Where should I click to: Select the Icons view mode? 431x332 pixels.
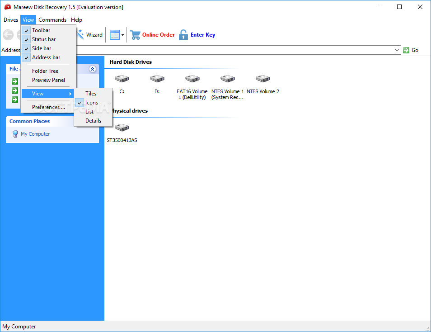[x=93, y=103]
